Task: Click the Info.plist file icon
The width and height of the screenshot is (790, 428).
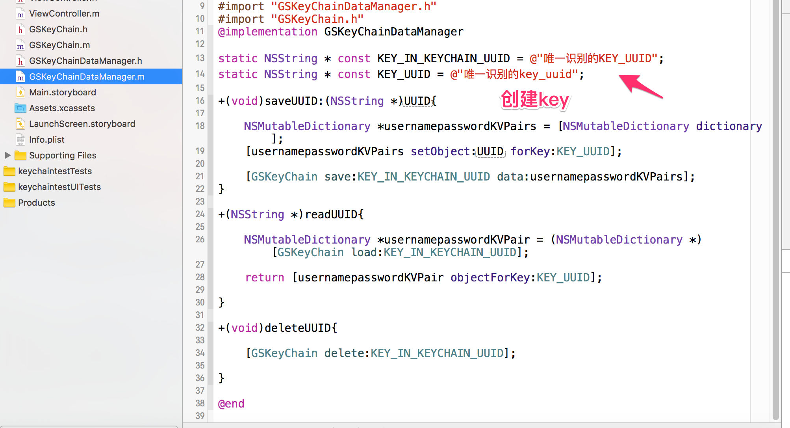Action: pos(20,140)
